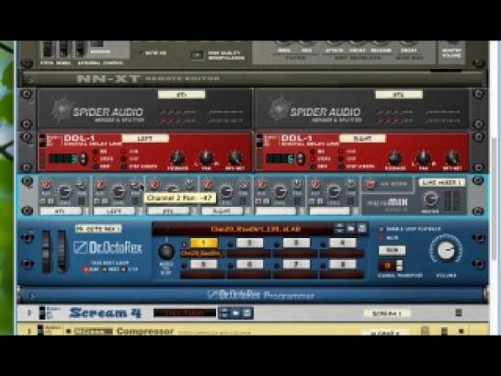Expand the NN-XT Remote Editor panel
Screen dimensions: 501x376
click(30, 80)
